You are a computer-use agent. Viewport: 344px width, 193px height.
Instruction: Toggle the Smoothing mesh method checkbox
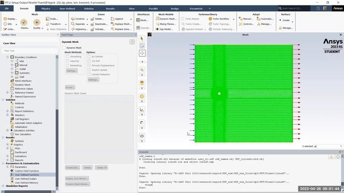pyautogui.click(x=68, y=56)
